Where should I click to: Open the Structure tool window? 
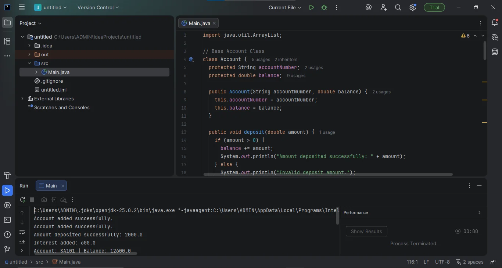(7, 41)
